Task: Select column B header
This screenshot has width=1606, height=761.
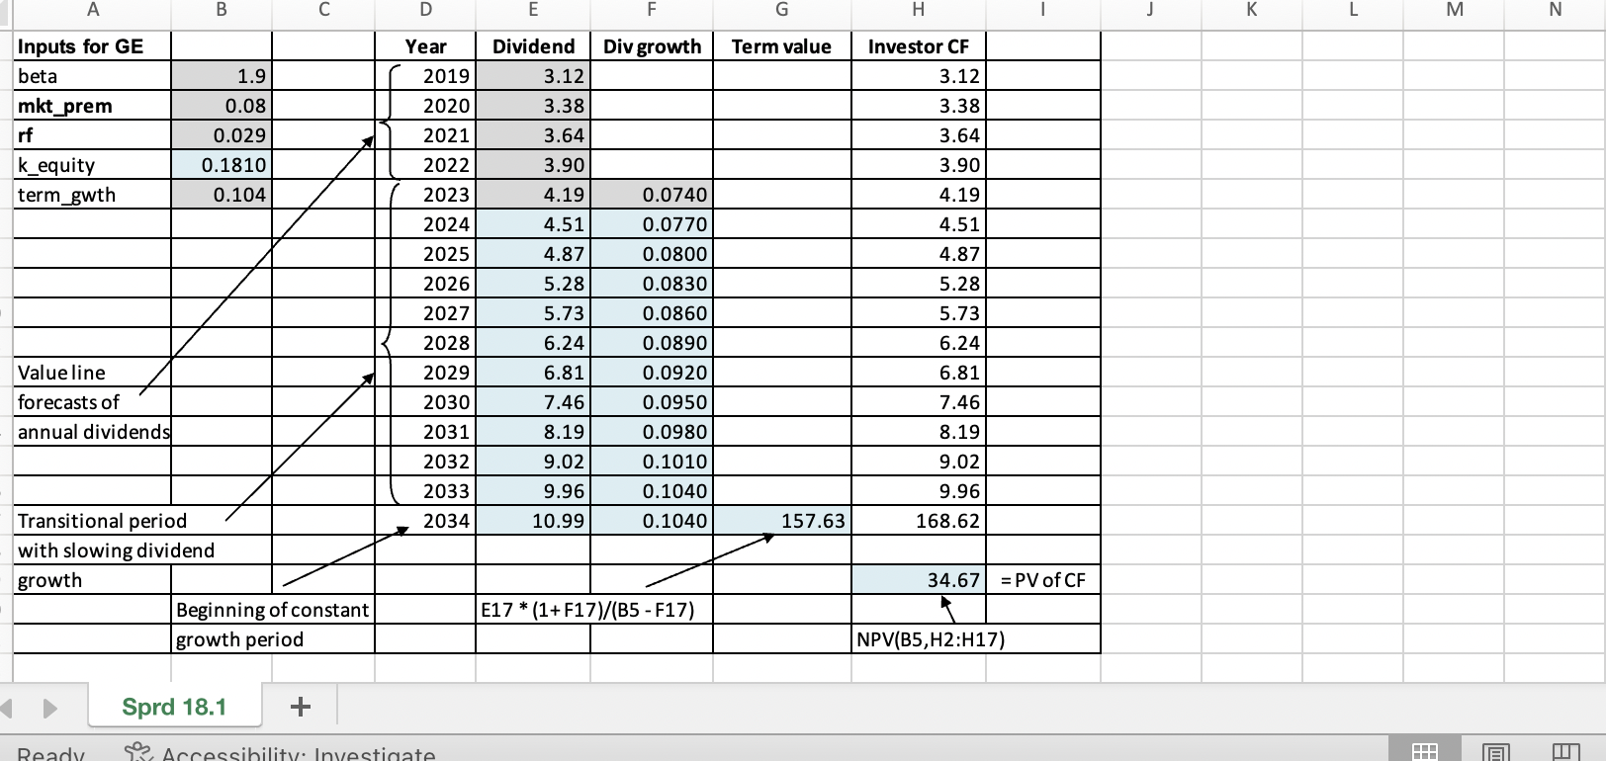Action: pyautogui.click(x=222, y=10)
